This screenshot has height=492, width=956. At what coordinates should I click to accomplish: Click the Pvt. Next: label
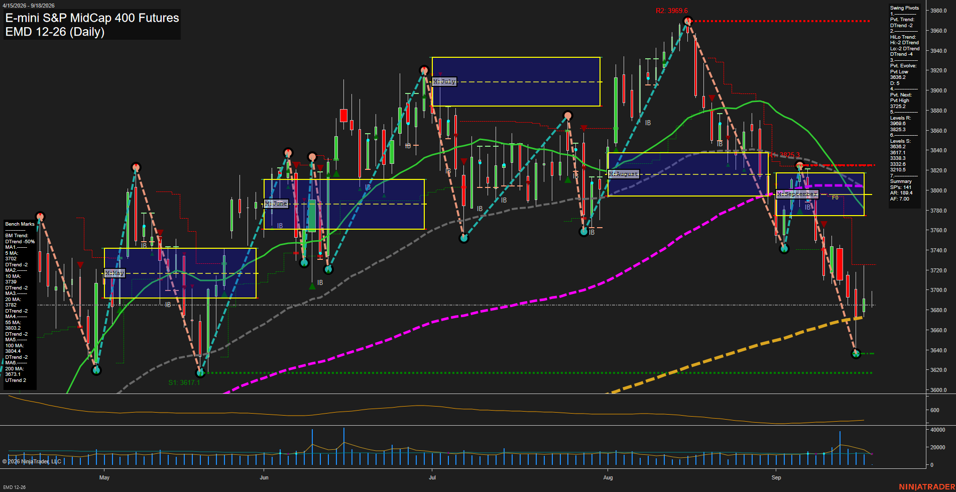click(x=901, y=95)
